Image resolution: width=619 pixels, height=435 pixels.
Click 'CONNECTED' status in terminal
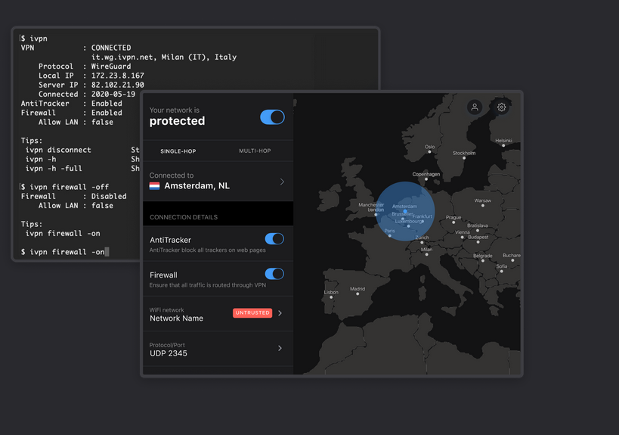(x=111, y=48)
